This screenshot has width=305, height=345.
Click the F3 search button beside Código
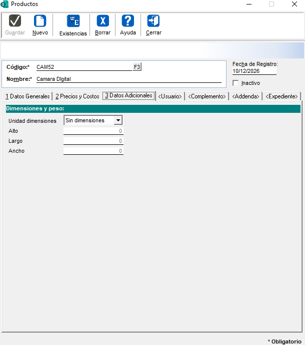pos(137,67)
